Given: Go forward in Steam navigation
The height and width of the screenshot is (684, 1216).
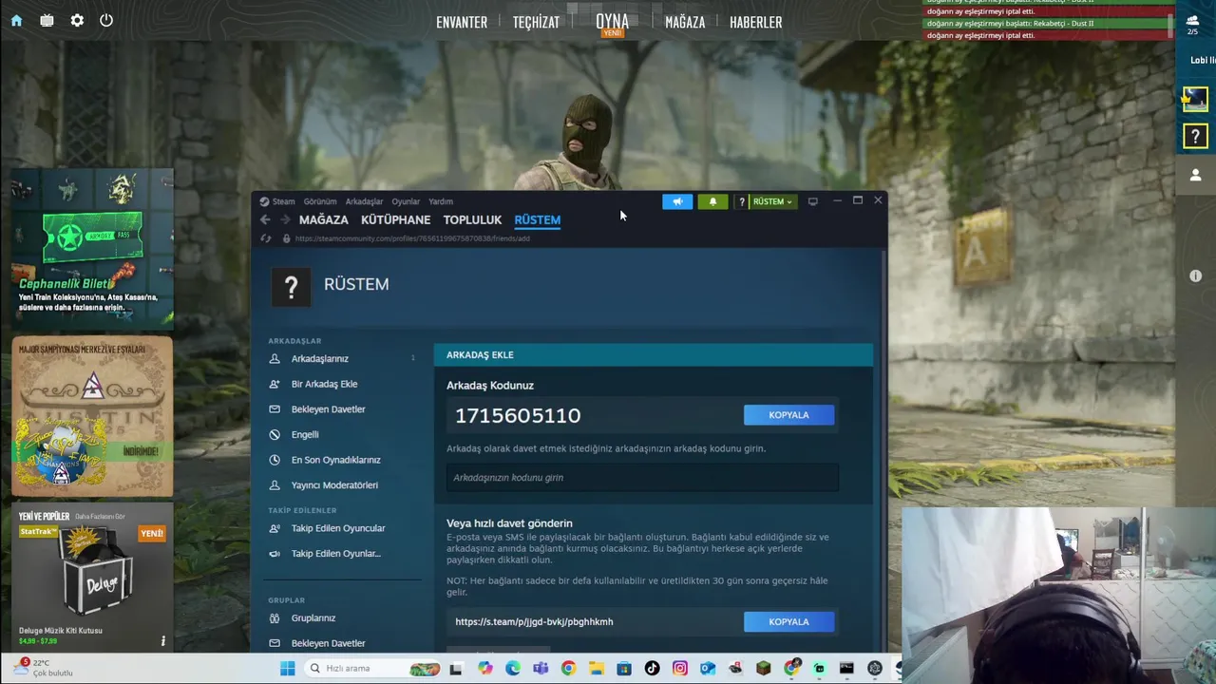Looking at the screenshot, I should (x=285, y=219).
